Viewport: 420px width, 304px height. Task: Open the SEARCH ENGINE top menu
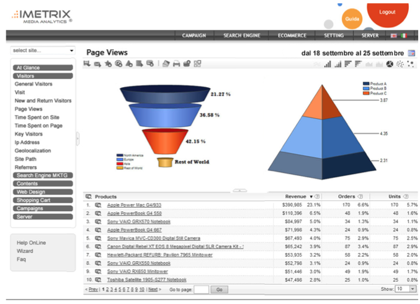241,35
